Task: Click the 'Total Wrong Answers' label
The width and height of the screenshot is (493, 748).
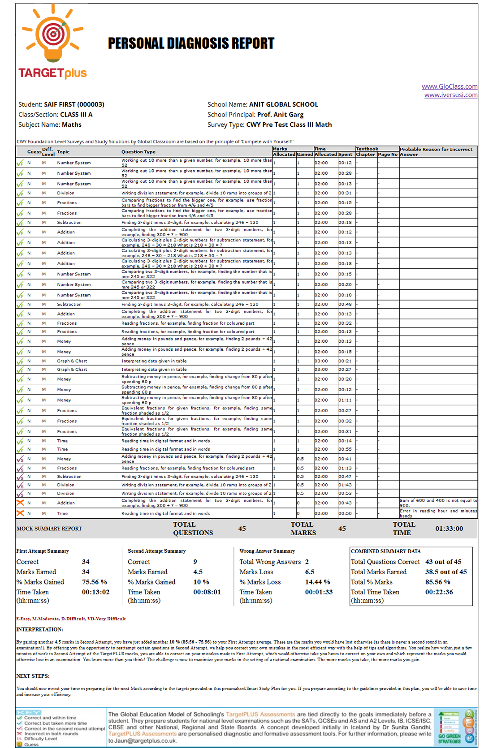Action: click(x=270, y=562)
